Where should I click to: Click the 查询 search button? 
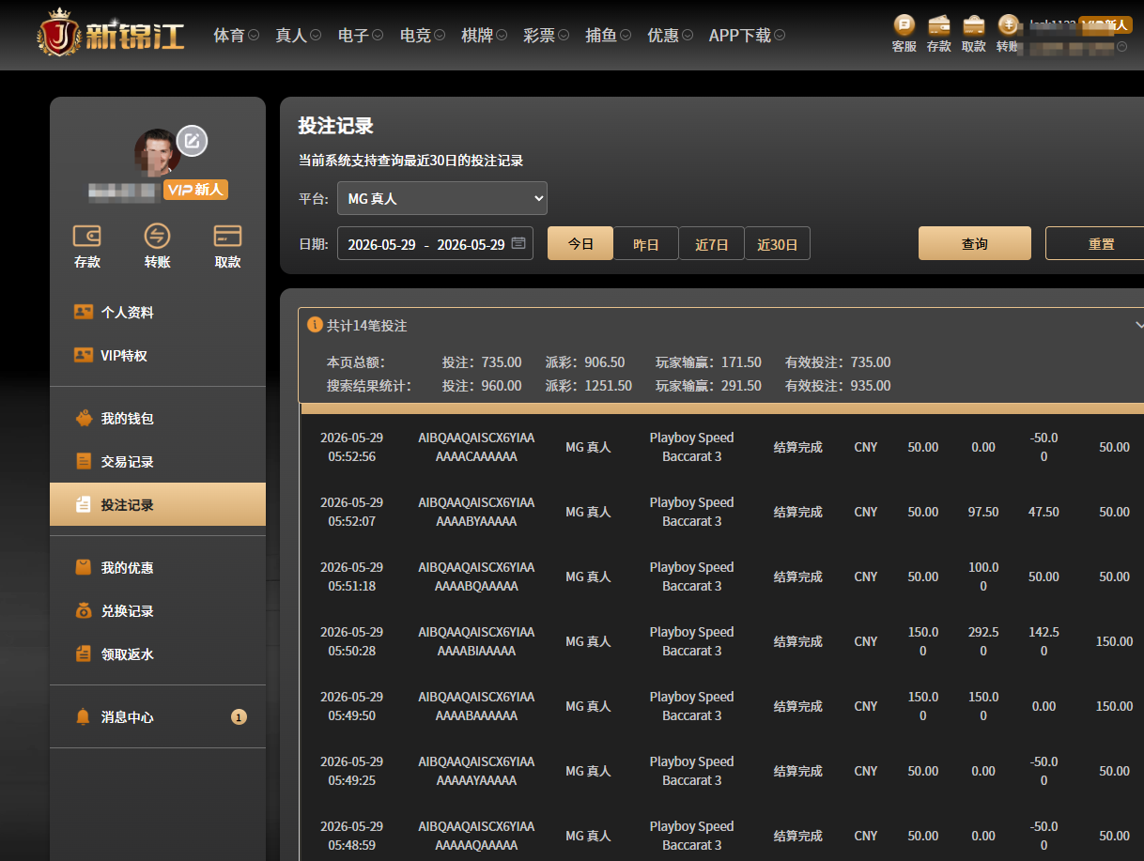[x=975, y=243]
